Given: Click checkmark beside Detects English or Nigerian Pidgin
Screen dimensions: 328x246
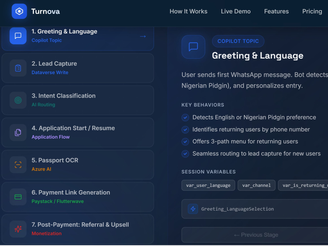Looking at the screenshot, I should 185,117.
